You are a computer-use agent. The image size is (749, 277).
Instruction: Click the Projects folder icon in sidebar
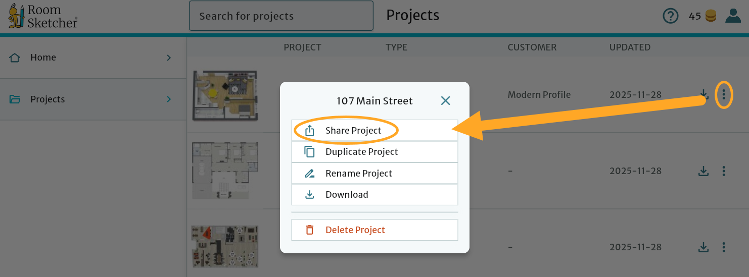[15, 99]
